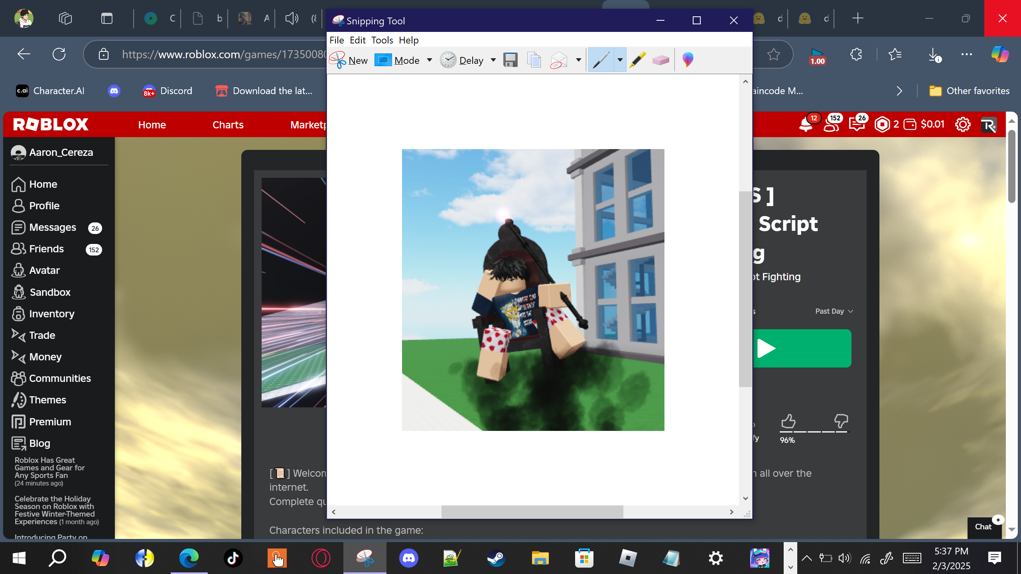Screen dimensions: 1021x574
Task: Open Edge Extensions puzzle icon
Action: [x=856, y=54]
